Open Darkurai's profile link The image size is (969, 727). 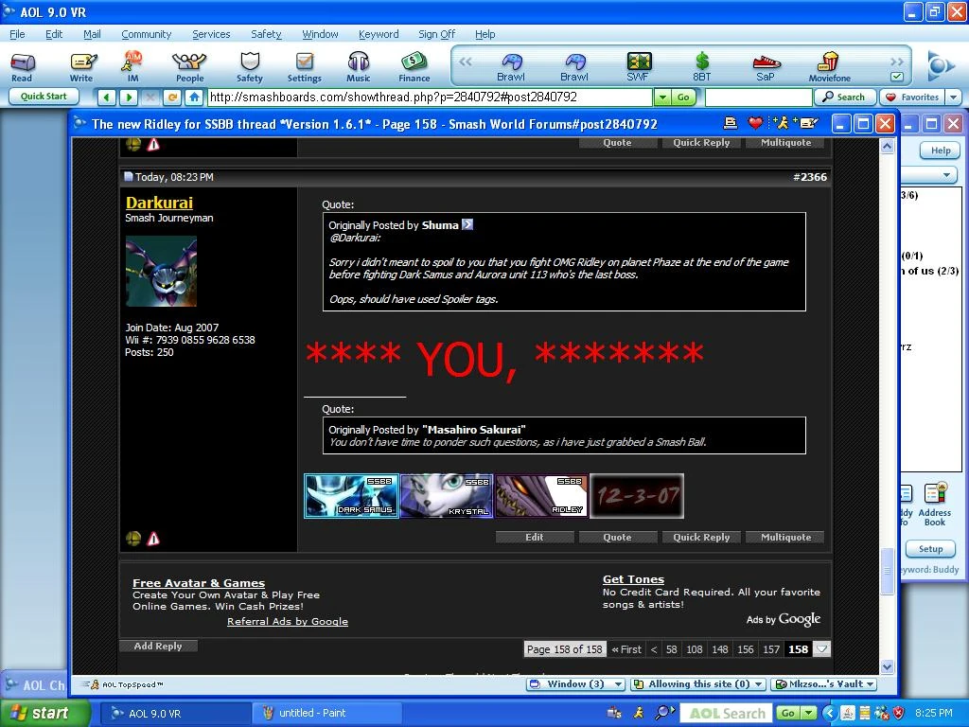coord(159,203)
